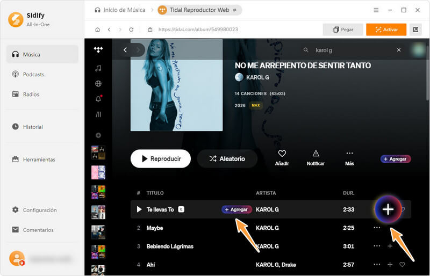Clear the search with X icon

click(x=399, y=50)
